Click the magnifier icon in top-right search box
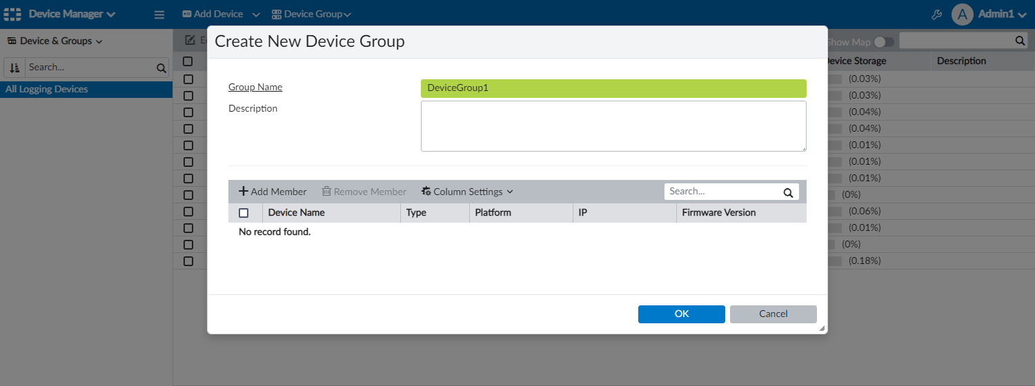This screenshot has height=386, width=1035. pos(1020,41)
